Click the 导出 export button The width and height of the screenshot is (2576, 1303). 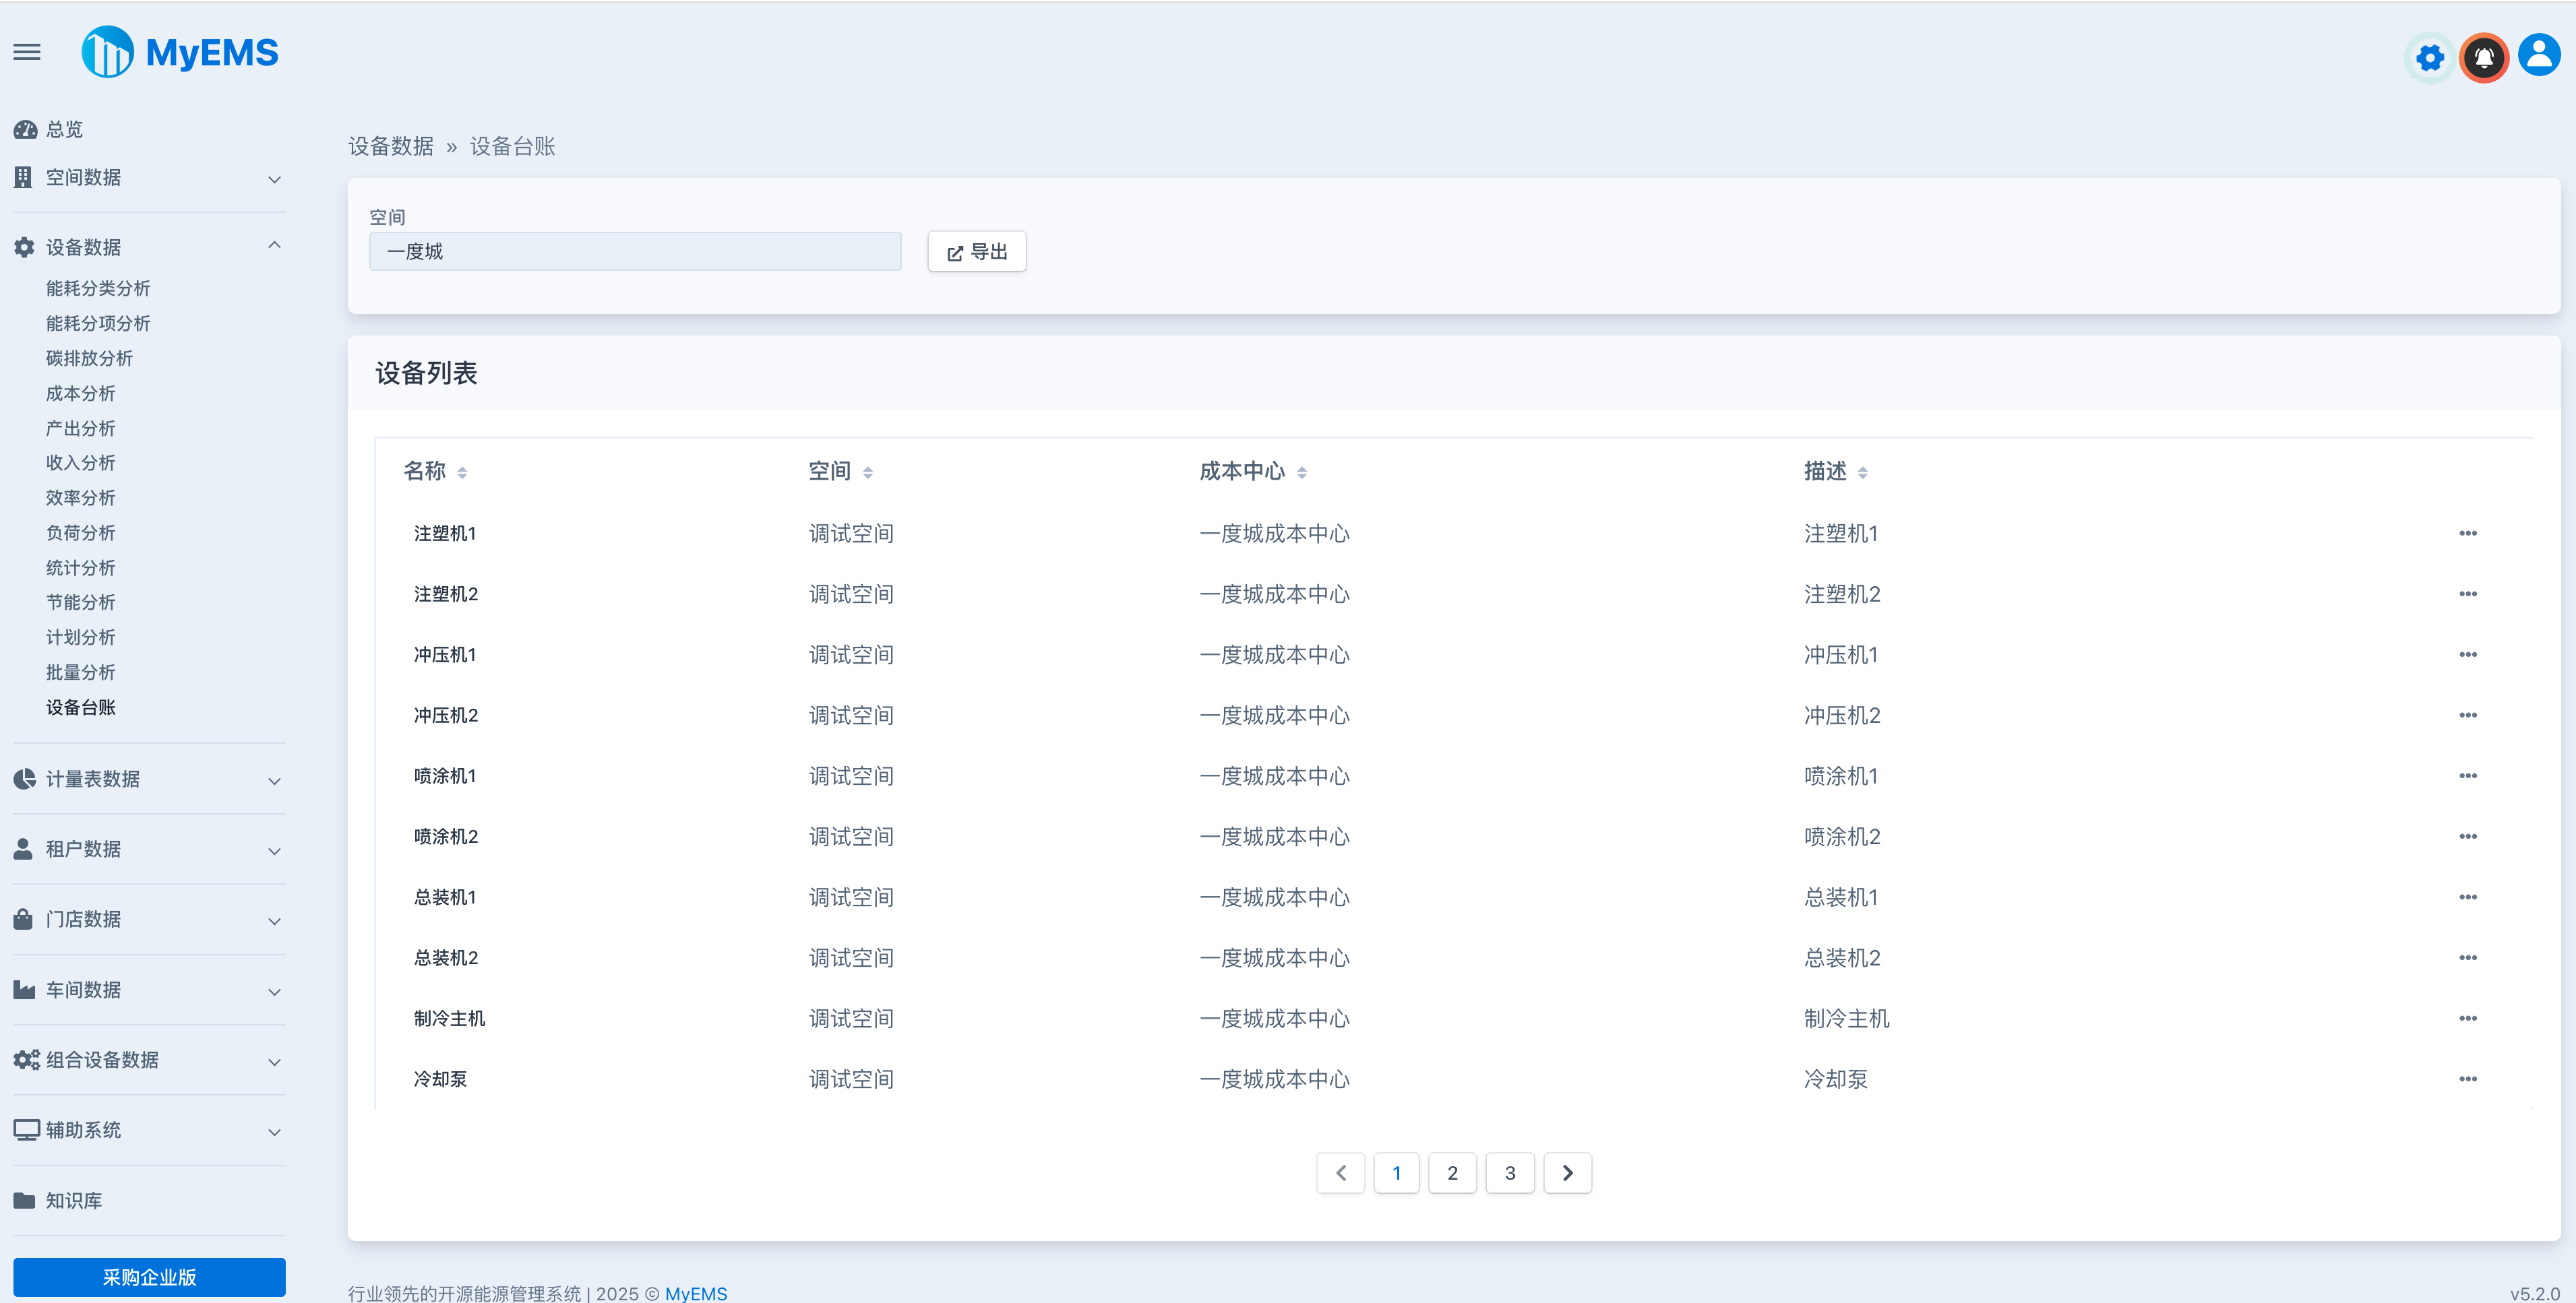[976, 251]
